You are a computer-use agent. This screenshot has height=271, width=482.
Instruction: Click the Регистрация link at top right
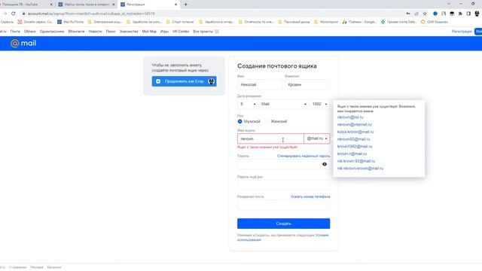[x=462, y=32]
